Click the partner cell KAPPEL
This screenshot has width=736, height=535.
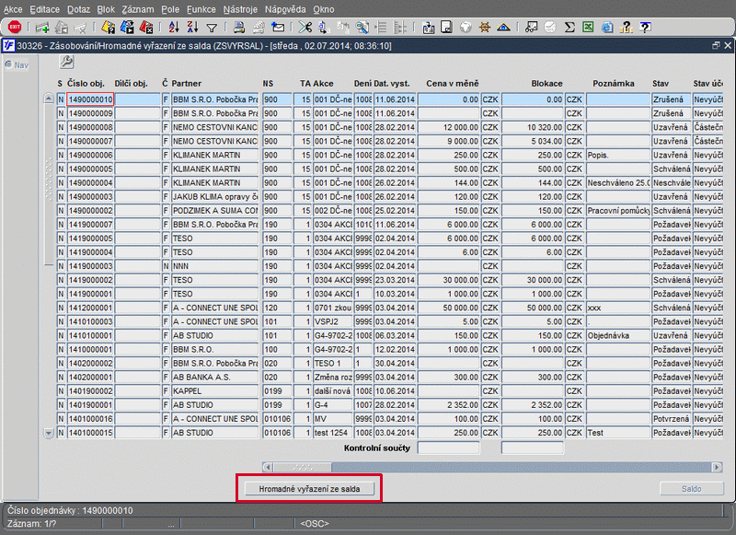click(x=215, y=390)
